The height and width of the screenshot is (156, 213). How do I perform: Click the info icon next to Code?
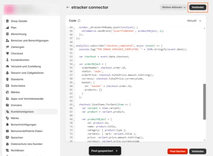pos(79,21)
